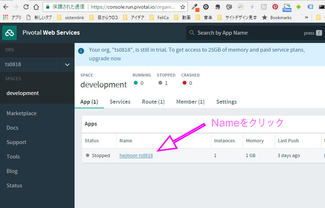Go back to the previous page
Viewport: 325px width, 208px height.
pyautogui.click(x=6, y=7)
